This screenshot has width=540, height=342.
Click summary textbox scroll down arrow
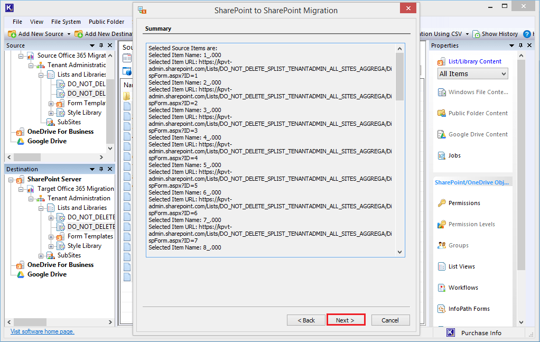[399, 252]
